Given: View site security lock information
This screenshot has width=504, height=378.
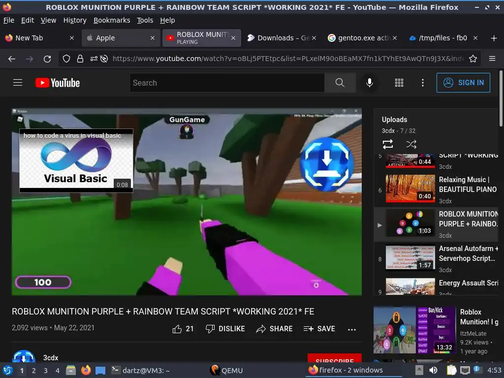Looking at the screenshot, I should 80,59.
